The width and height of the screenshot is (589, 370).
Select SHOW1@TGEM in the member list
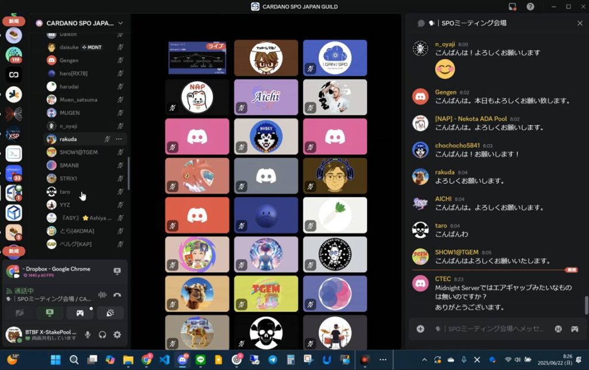coord(85,152)
